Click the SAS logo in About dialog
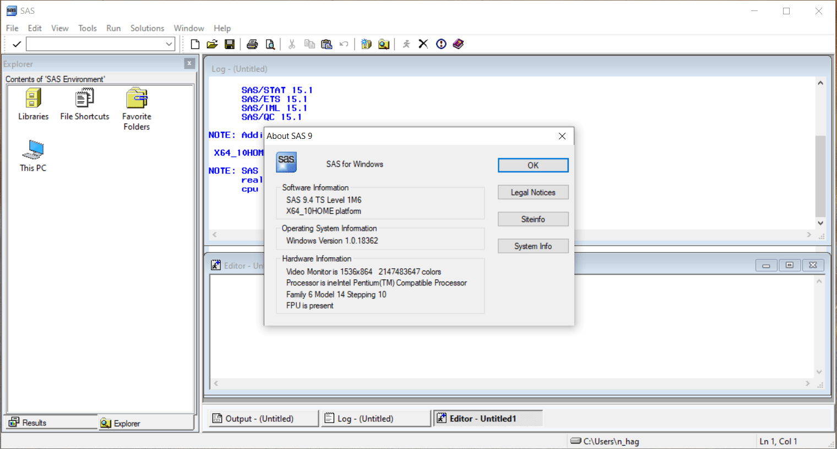This screenshot has height=449, width=837. point(286,163)
